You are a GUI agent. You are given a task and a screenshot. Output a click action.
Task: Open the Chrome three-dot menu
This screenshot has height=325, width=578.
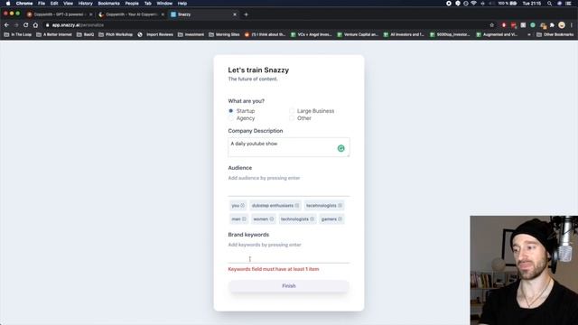[572, 25]
